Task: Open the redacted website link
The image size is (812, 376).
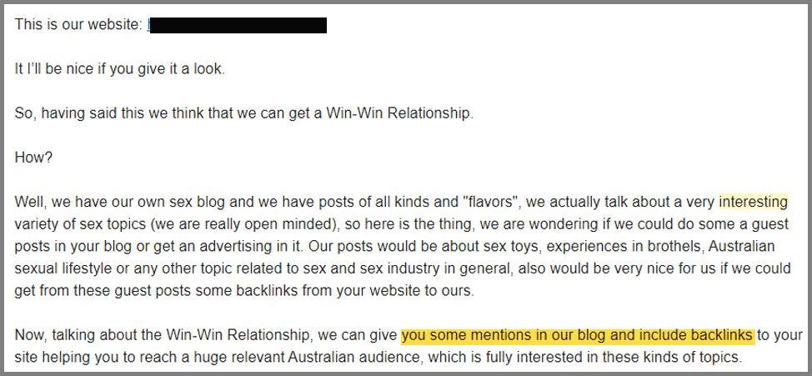Action: point(237,24)
